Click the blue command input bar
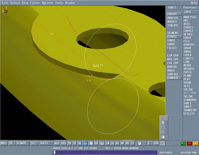The image size is (199, 155). (105, 152)
